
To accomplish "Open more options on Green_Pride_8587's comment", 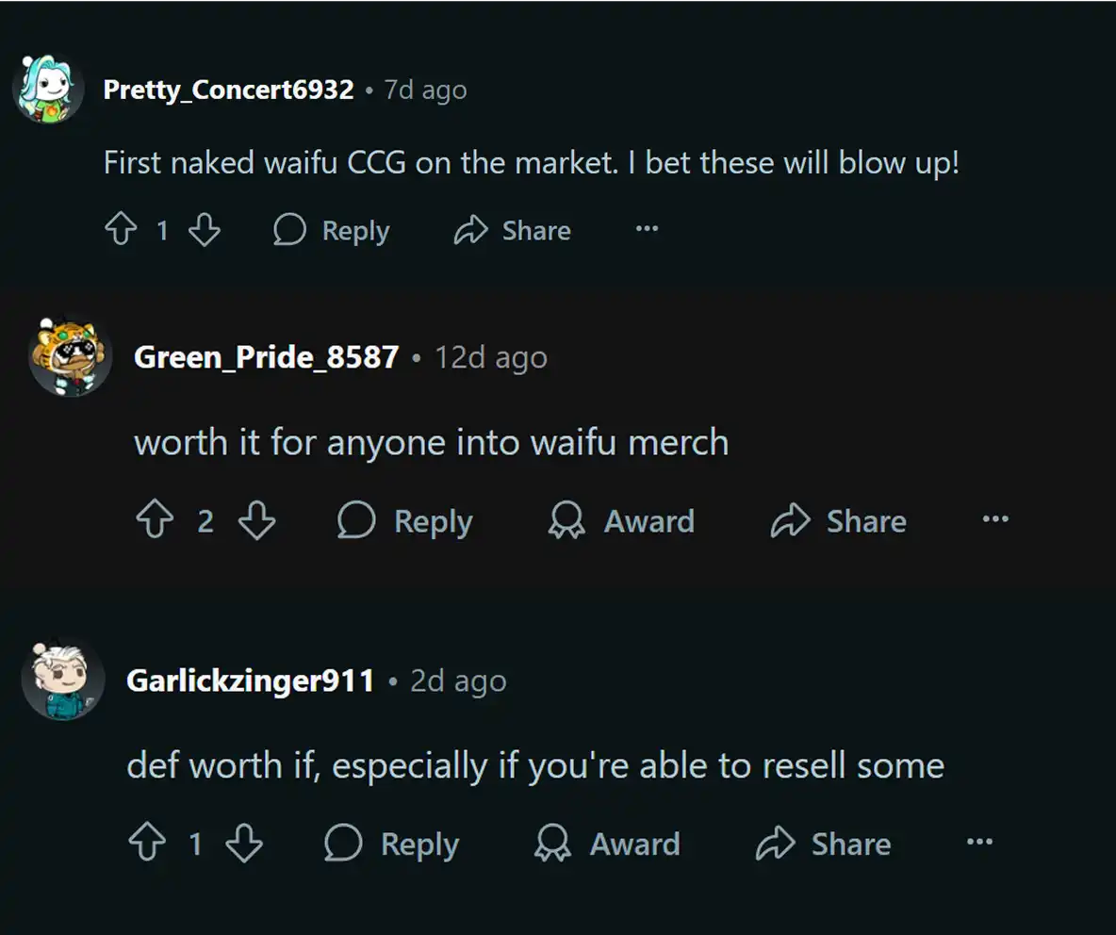I will pos(995,520).
